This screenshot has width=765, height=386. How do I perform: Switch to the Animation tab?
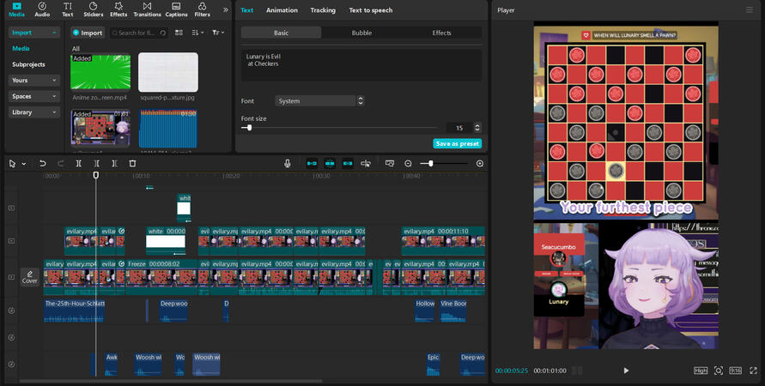click(282, 9)
